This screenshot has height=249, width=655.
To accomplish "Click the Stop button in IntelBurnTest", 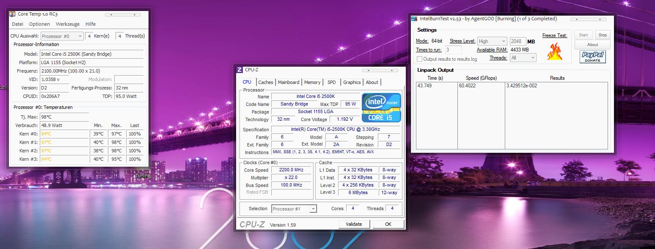I will 603,35.
